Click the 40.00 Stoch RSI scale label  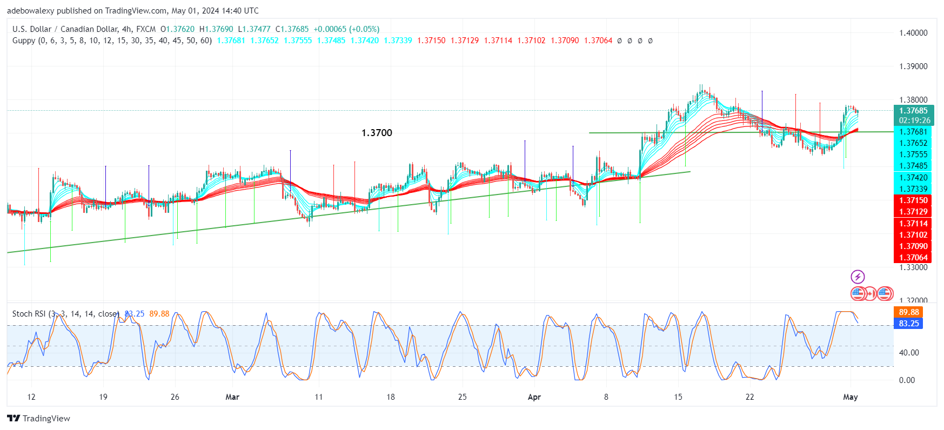(x=909, y=353)
